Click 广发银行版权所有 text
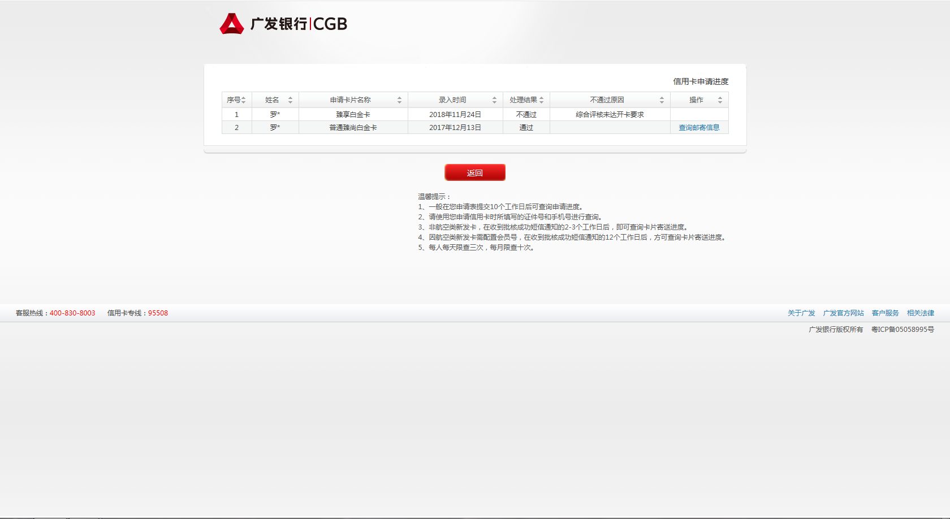Viewport: 950px width, 519px height. (836, 330)
